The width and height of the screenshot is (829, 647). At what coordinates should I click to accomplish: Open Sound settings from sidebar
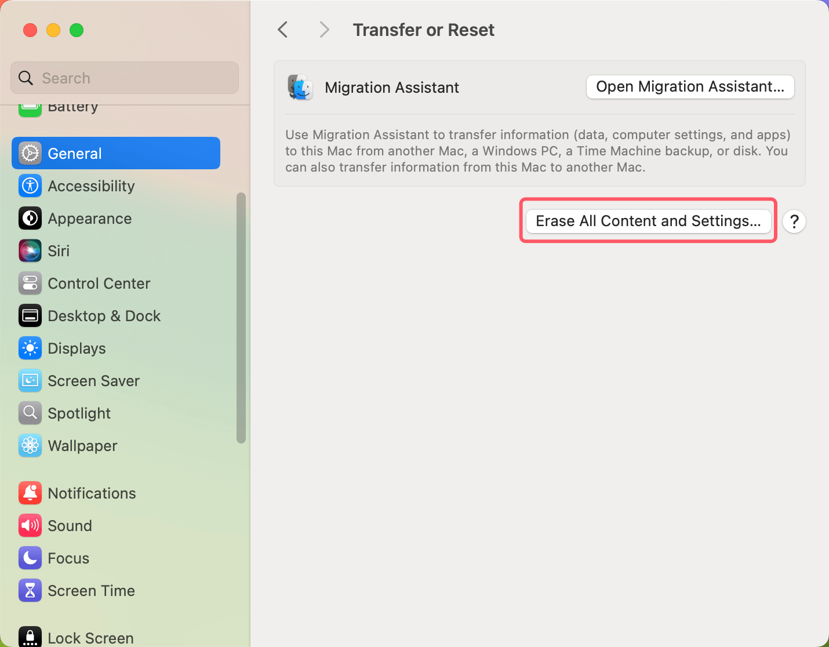point(70,526)
